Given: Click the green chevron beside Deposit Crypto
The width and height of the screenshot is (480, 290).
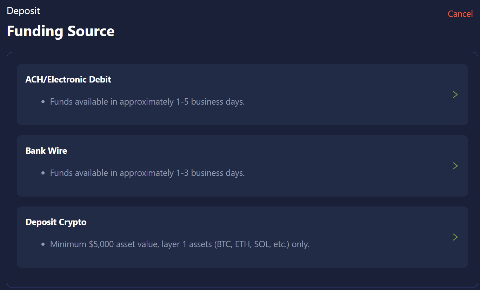Looking at the screenshot, I should (x=455, y=237).
